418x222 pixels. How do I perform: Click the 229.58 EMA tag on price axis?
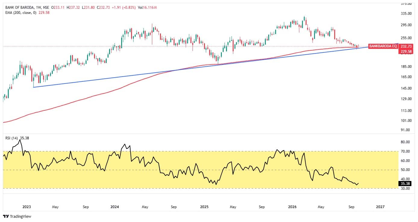pos(407,52)
